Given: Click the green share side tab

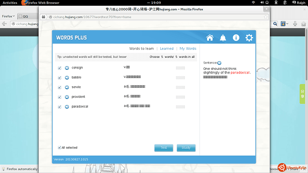Looking at the screenshot, I should (302, 94).
